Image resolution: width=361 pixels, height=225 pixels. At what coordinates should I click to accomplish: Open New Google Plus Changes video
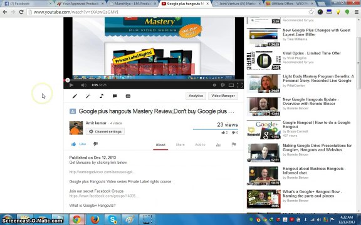[x=317, y=32]
